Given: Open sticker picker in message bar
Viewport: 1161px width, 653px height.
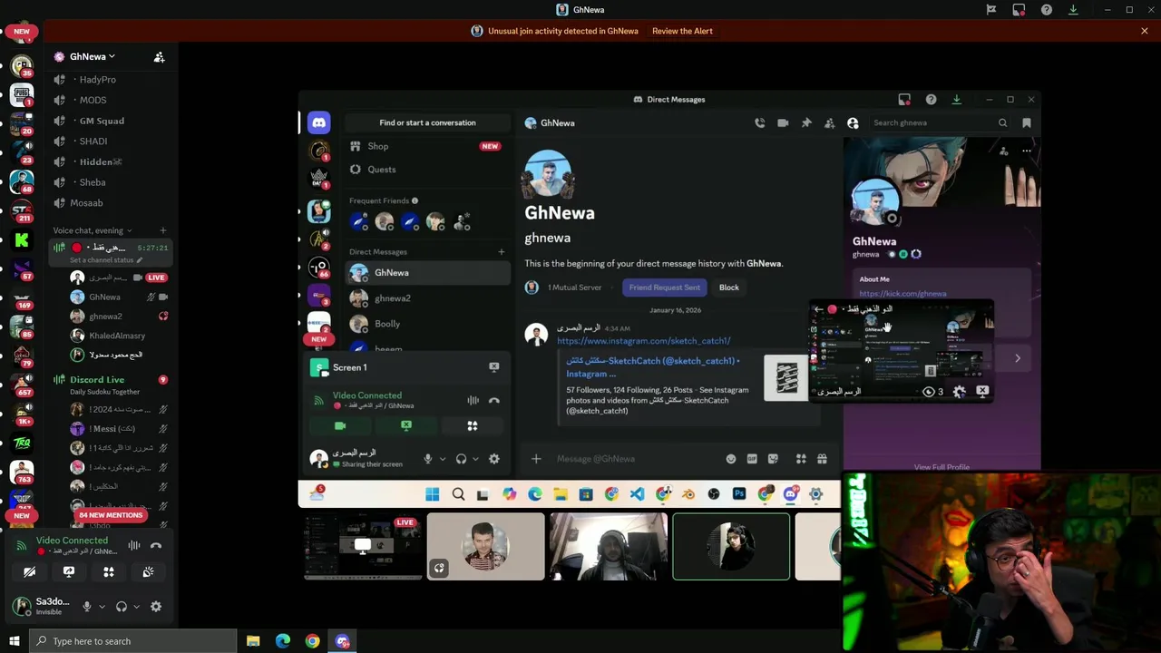Looking at the screenshot, I should point(773,459).
